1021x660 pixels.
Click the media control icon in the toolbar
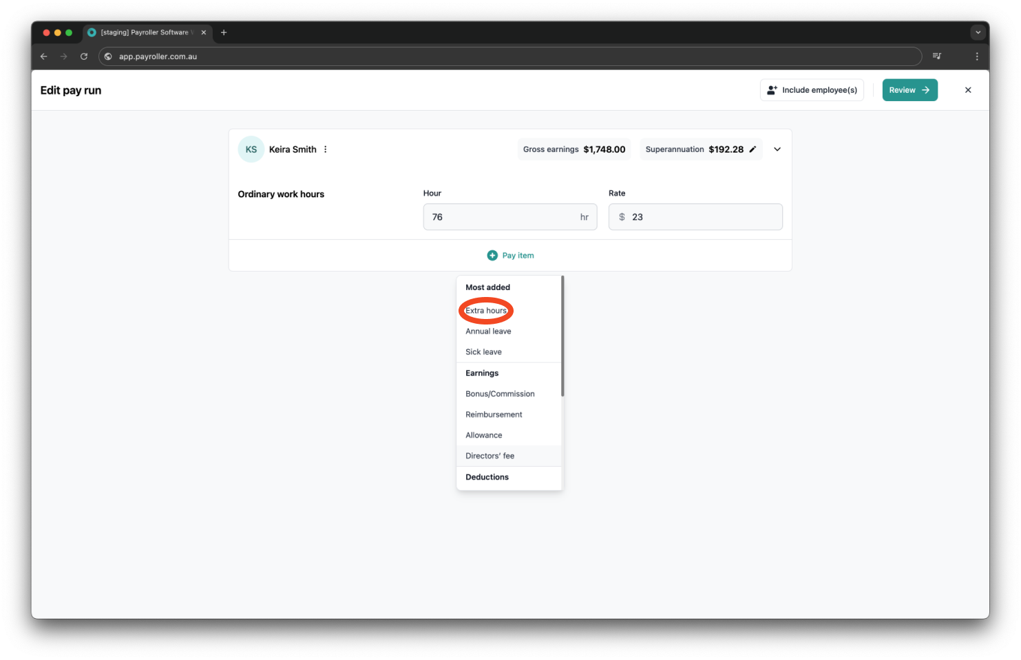936,56
